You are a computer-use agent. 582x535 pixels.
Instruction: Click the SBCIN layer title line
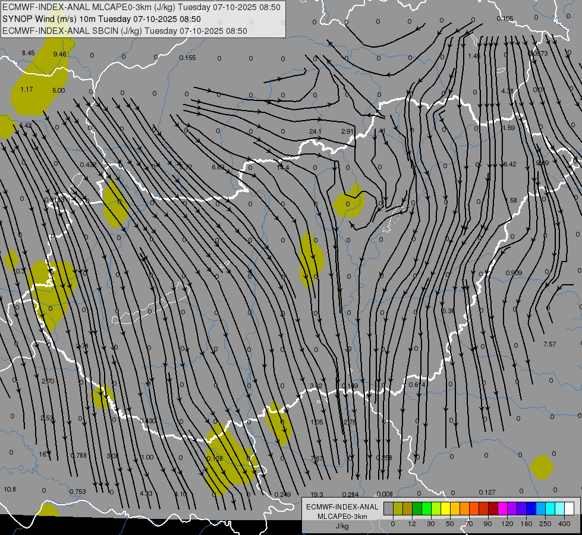tap(125, 30)
